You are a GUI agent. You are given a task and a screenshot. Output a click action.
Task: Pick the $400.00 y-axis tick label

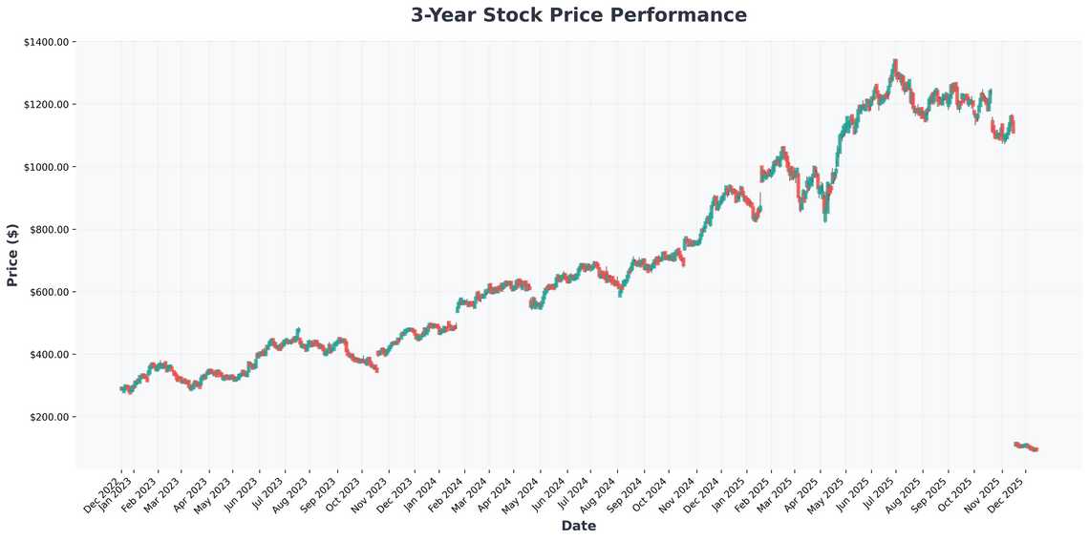tap(49, 355)
